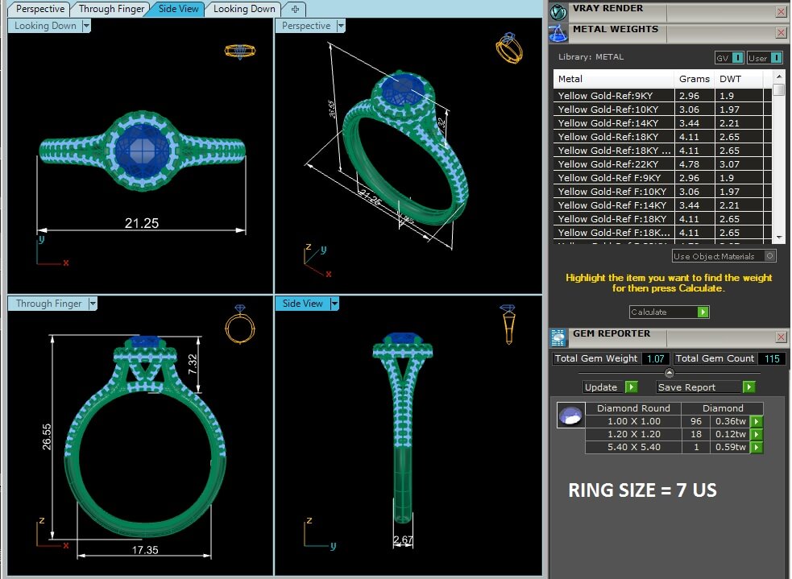Image resolution: width=792 pixels, height=579 pixels.
Task: Click the Save Report button
Action: coord(706,387)
